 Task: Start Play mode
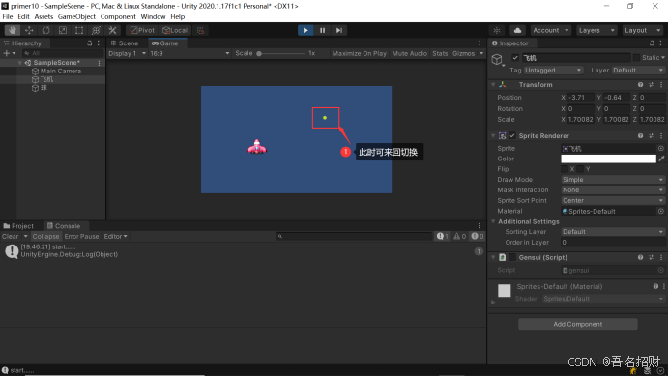pyautogui.click(x=305, y=30)
